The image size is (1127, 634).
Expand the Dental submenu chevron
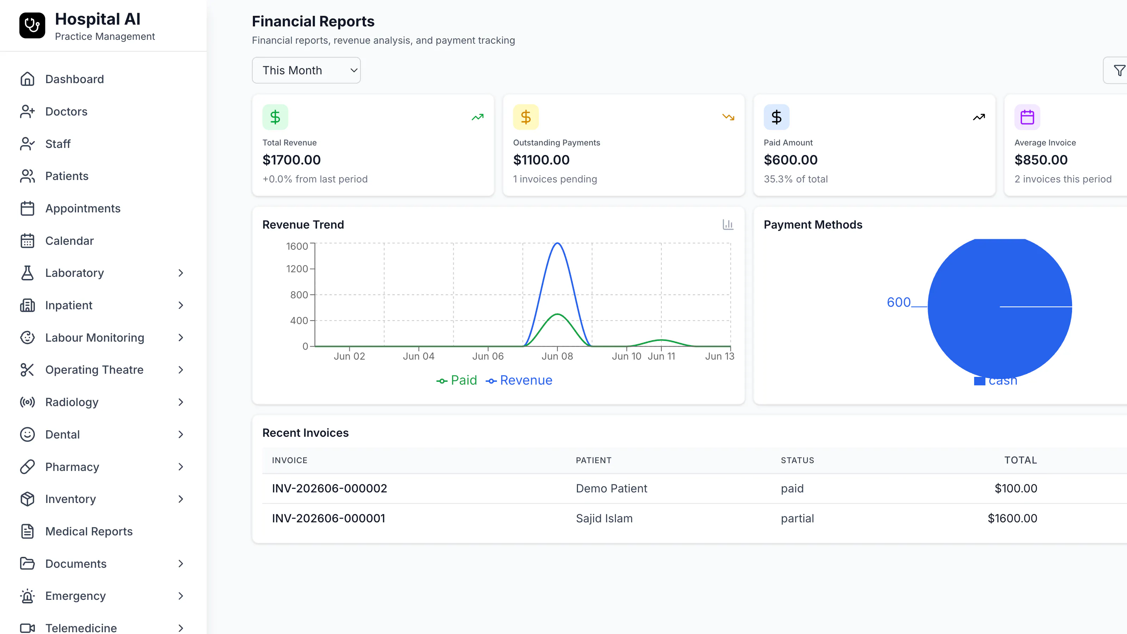click(181, 435)
